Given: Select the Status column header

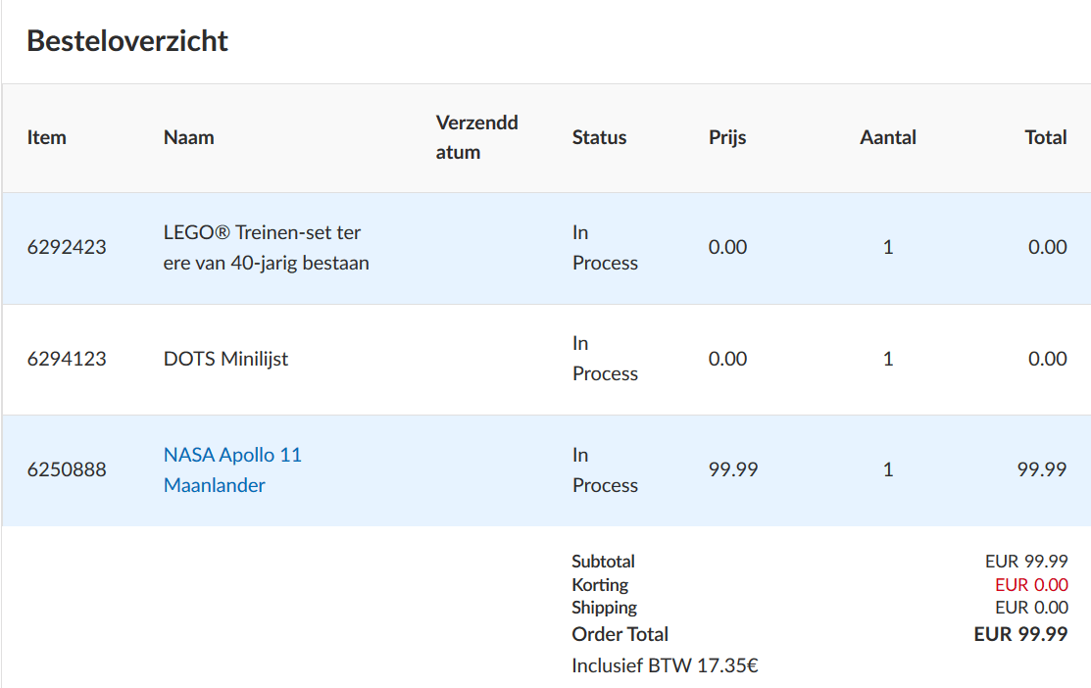Looking at the screenshot, I should pyautogui.click(x=599, y=137).
